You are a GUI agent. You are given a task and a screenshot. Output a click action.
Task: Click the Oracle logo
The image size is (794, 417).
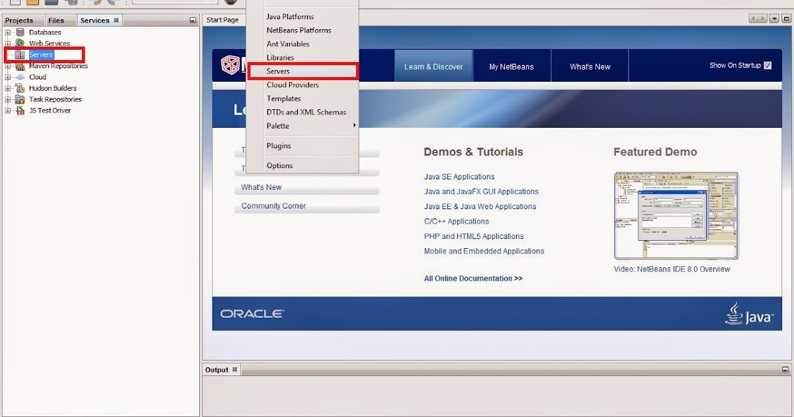pyautogui.click(x=252, y=314)
